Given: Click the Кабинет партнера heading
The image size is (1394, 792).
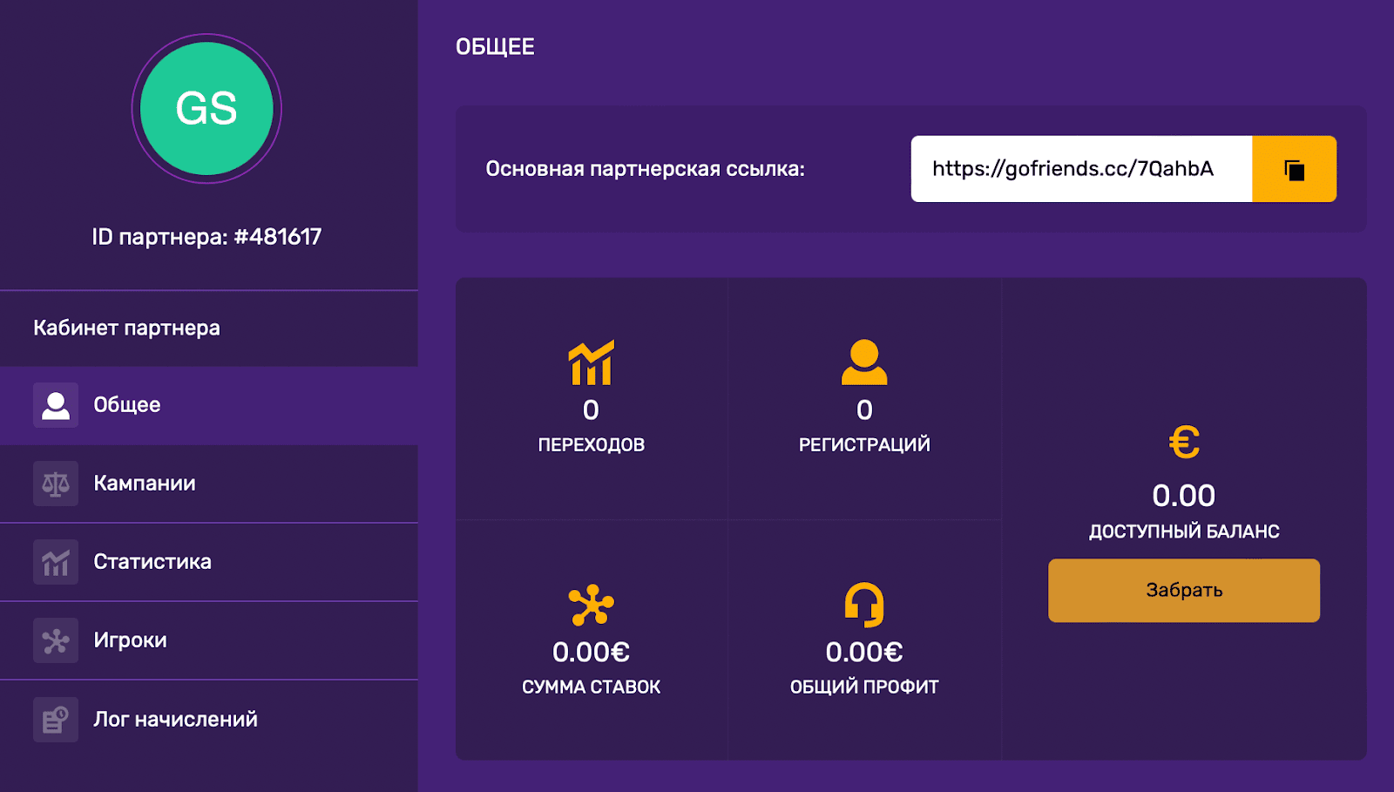Looking at the screenshot, I should click(126, 328).
